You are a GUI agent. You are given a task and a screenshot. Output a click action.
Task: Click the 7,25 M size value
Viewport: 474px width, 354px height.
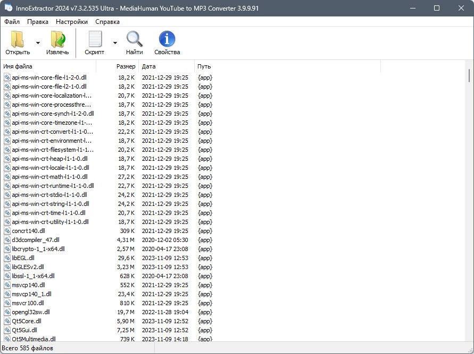click(126, 331)
